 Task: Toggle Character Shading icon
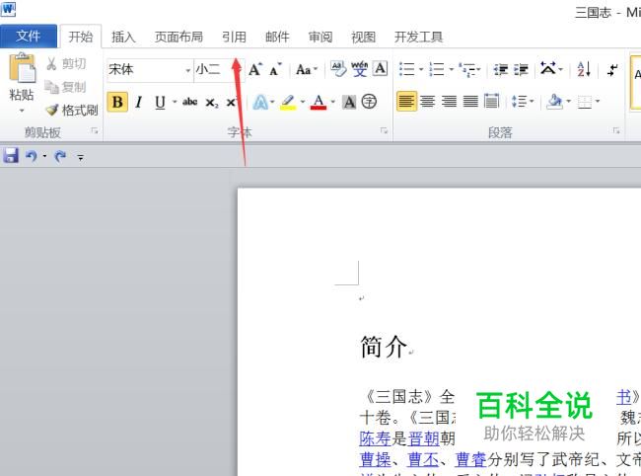349,102
